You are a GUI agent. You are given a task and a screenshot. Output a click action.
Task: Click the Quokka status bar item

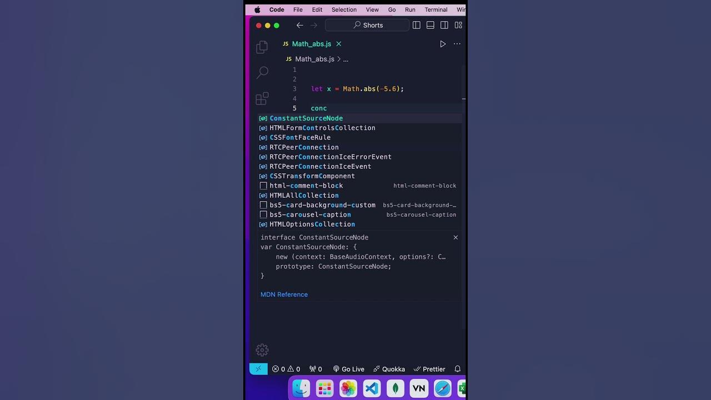coord(389,369)
